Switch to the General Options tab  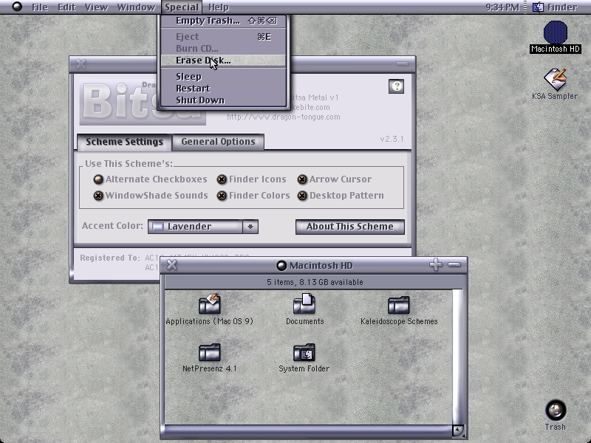click(x=218, y=142)
